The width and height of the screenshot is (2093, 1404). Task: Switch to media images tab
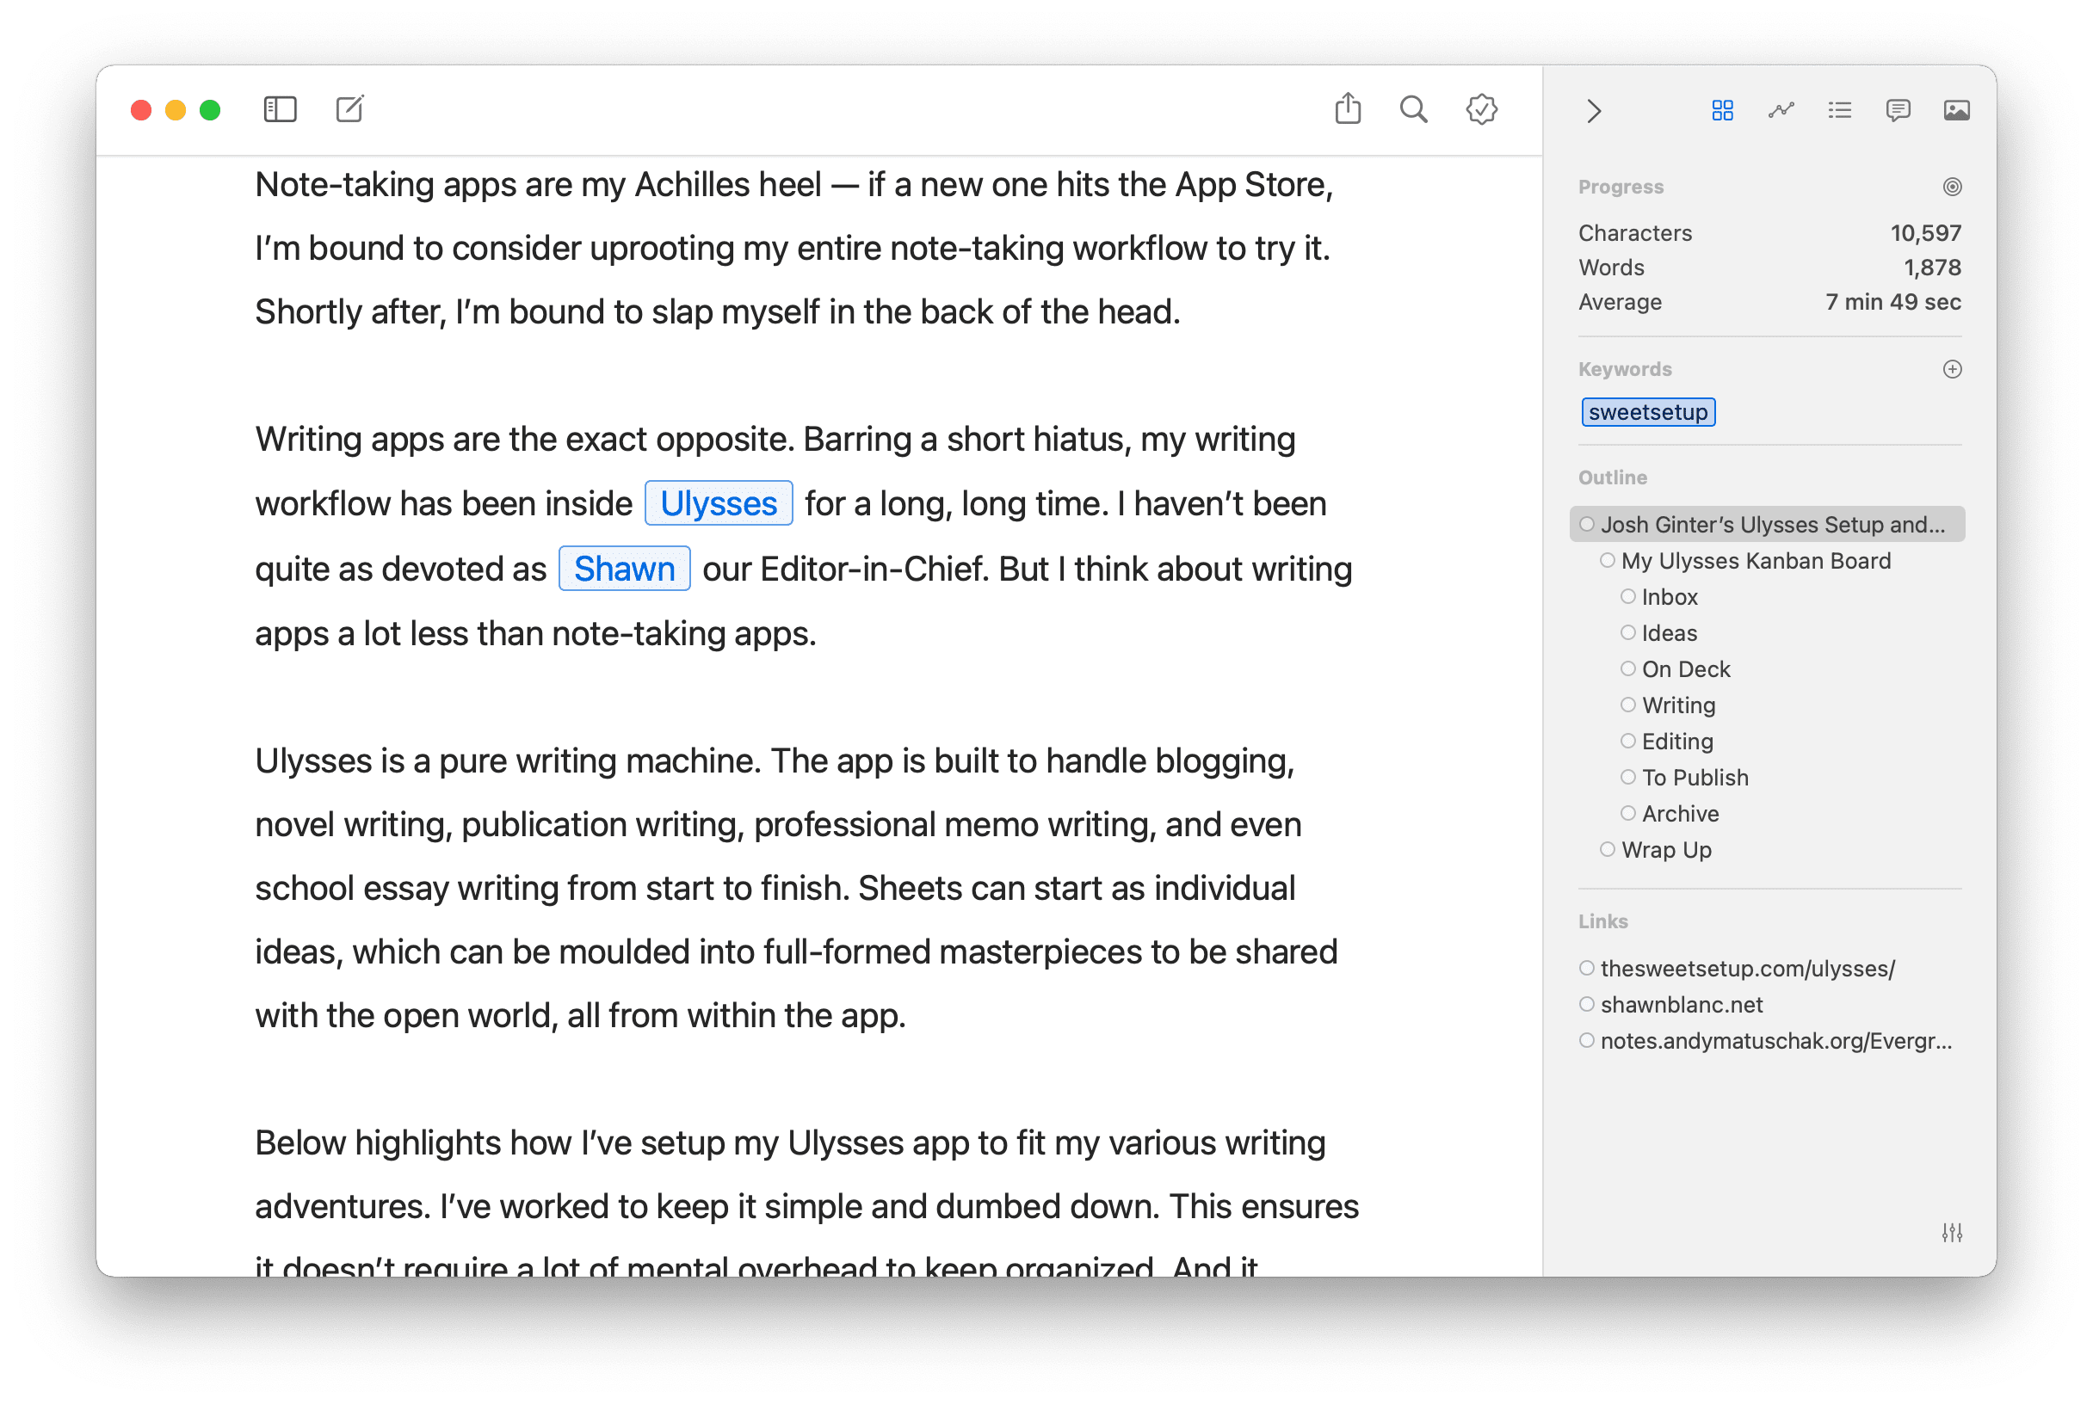tap(1956, 110)
